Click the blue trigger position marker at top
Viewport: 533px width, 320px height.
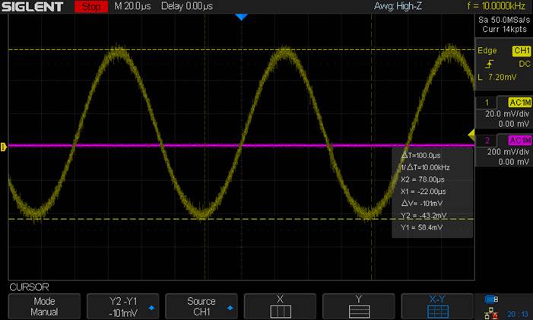(x=241, y=17)
